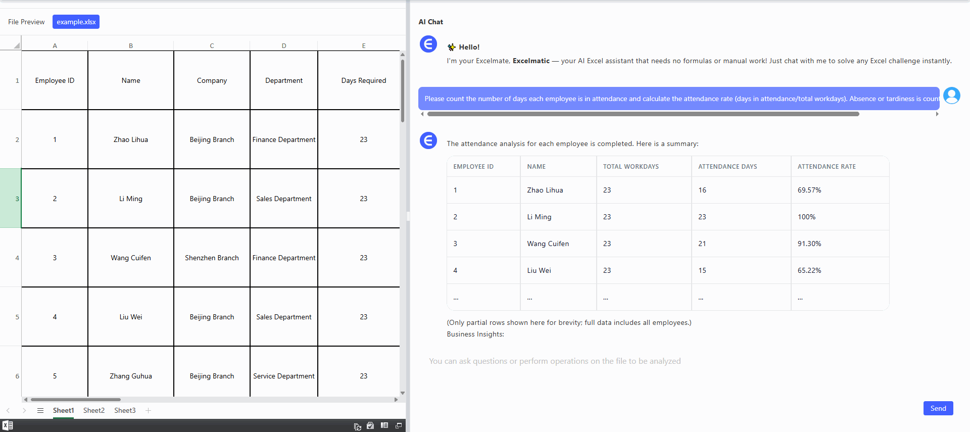Go to the previous sheet using the left chevron
Image resolution: width=970 pixels, height=432 pixels.
pyautogui.click(x=8, y=410)
